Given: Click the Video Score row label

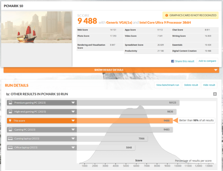Looking at the screenshot, I should [130, 36].
